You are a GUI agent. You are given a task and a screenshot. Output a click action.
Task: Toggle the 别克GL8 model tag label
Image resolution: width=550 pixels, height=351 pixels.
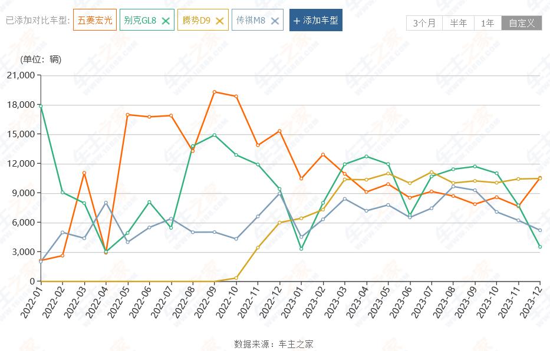tap(140, 20)
